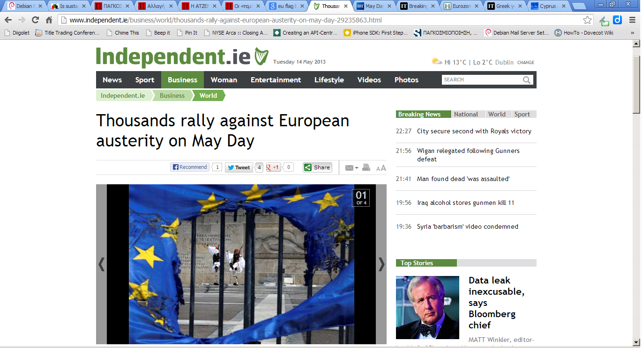Click the print article icon

tap(366, 167)
